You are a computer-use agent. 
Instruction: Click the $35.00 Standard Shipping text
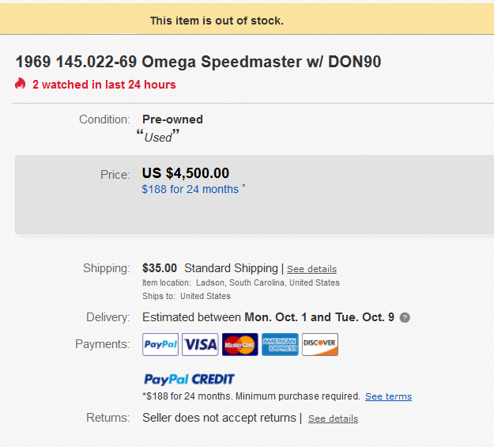tap(209, 268)
